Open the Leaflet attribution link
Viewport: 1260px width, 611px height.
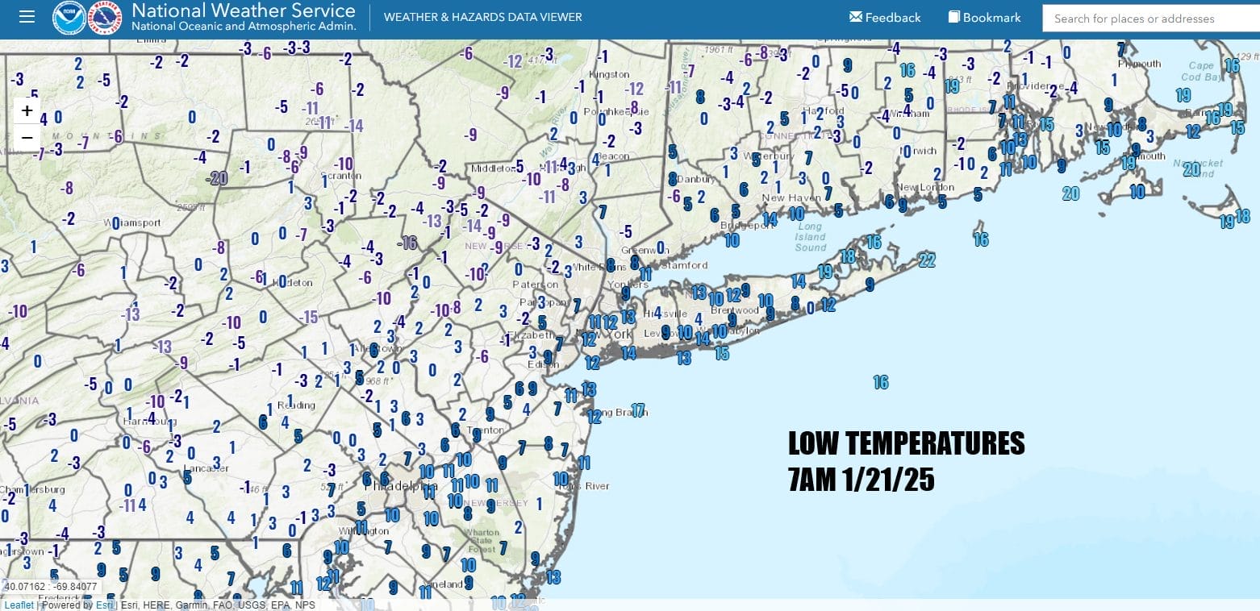point(19,605)
